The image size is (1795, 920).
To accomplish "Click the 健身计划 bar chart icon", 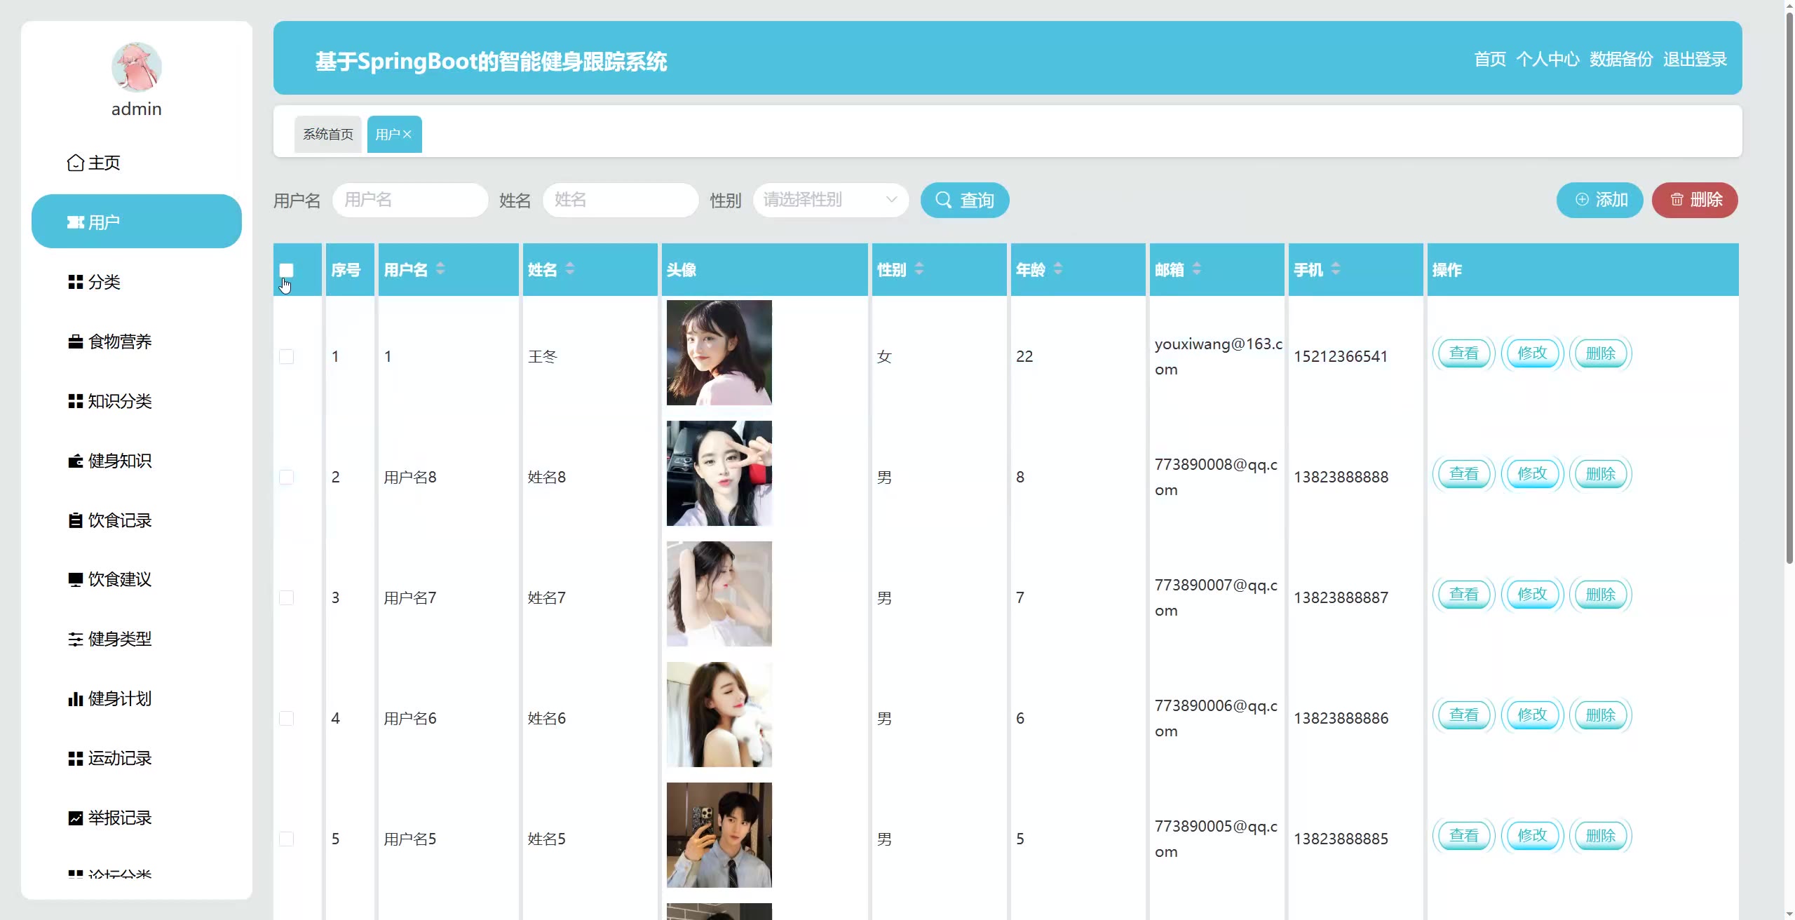I will (75, 698).
